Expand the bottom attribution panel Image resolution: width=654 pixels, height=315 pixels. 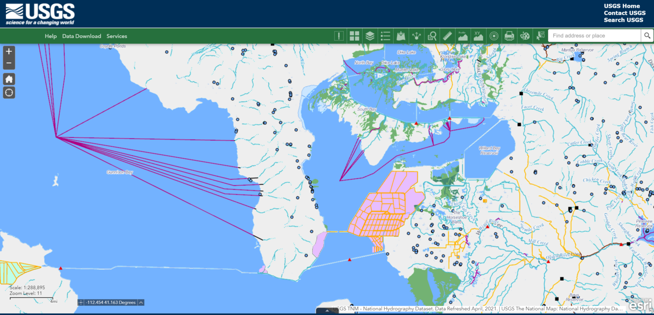pyautogui.click(x=327, y=310)
